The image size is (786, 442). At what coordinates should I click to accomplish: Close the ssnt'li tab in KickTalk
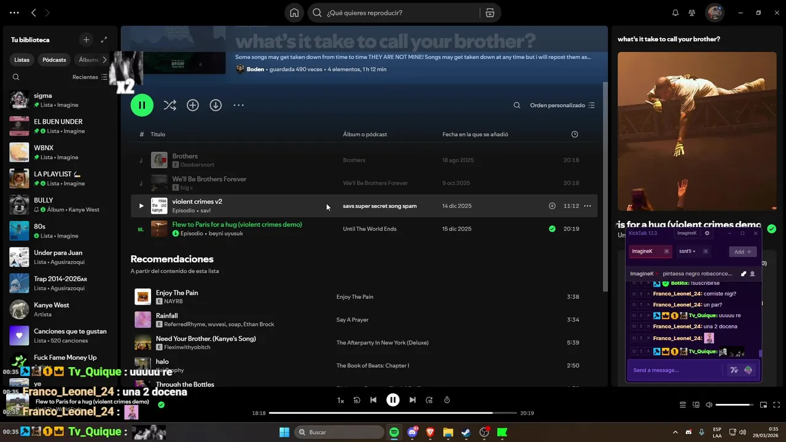point(706,252)
